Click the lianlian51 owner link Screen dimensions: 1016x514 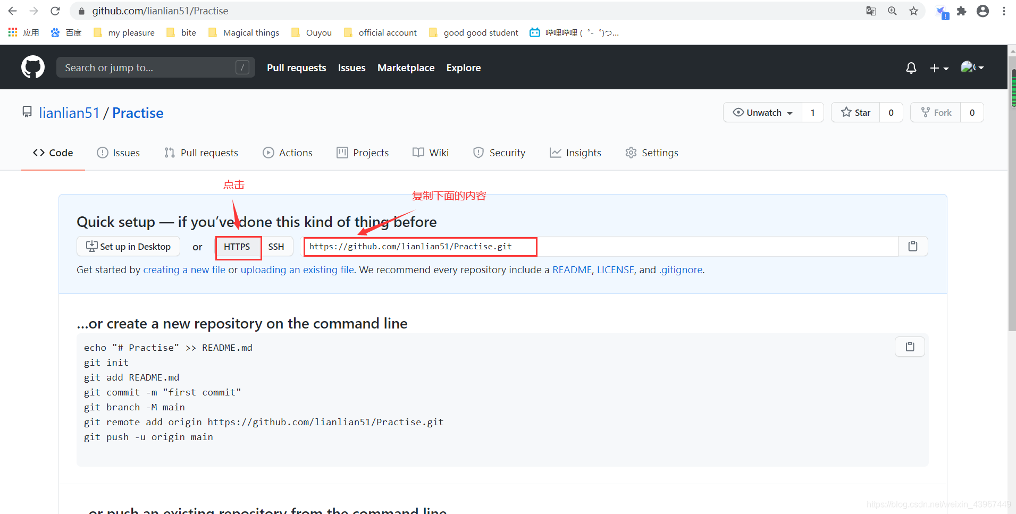[x=69, y=113]
